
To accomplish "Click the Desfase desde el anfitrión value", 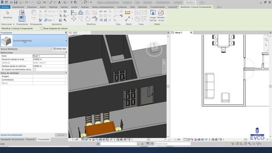I will pos(49,66).
